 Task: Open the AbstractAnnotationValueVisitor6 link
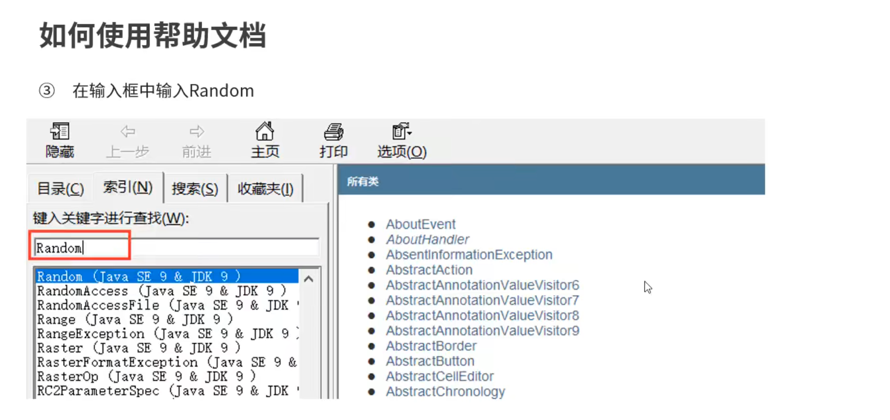pyautogui.click(x=482, y=285)
